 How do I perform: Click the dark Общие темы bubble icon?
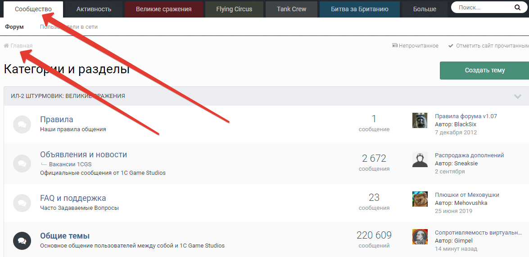[22, 241]
